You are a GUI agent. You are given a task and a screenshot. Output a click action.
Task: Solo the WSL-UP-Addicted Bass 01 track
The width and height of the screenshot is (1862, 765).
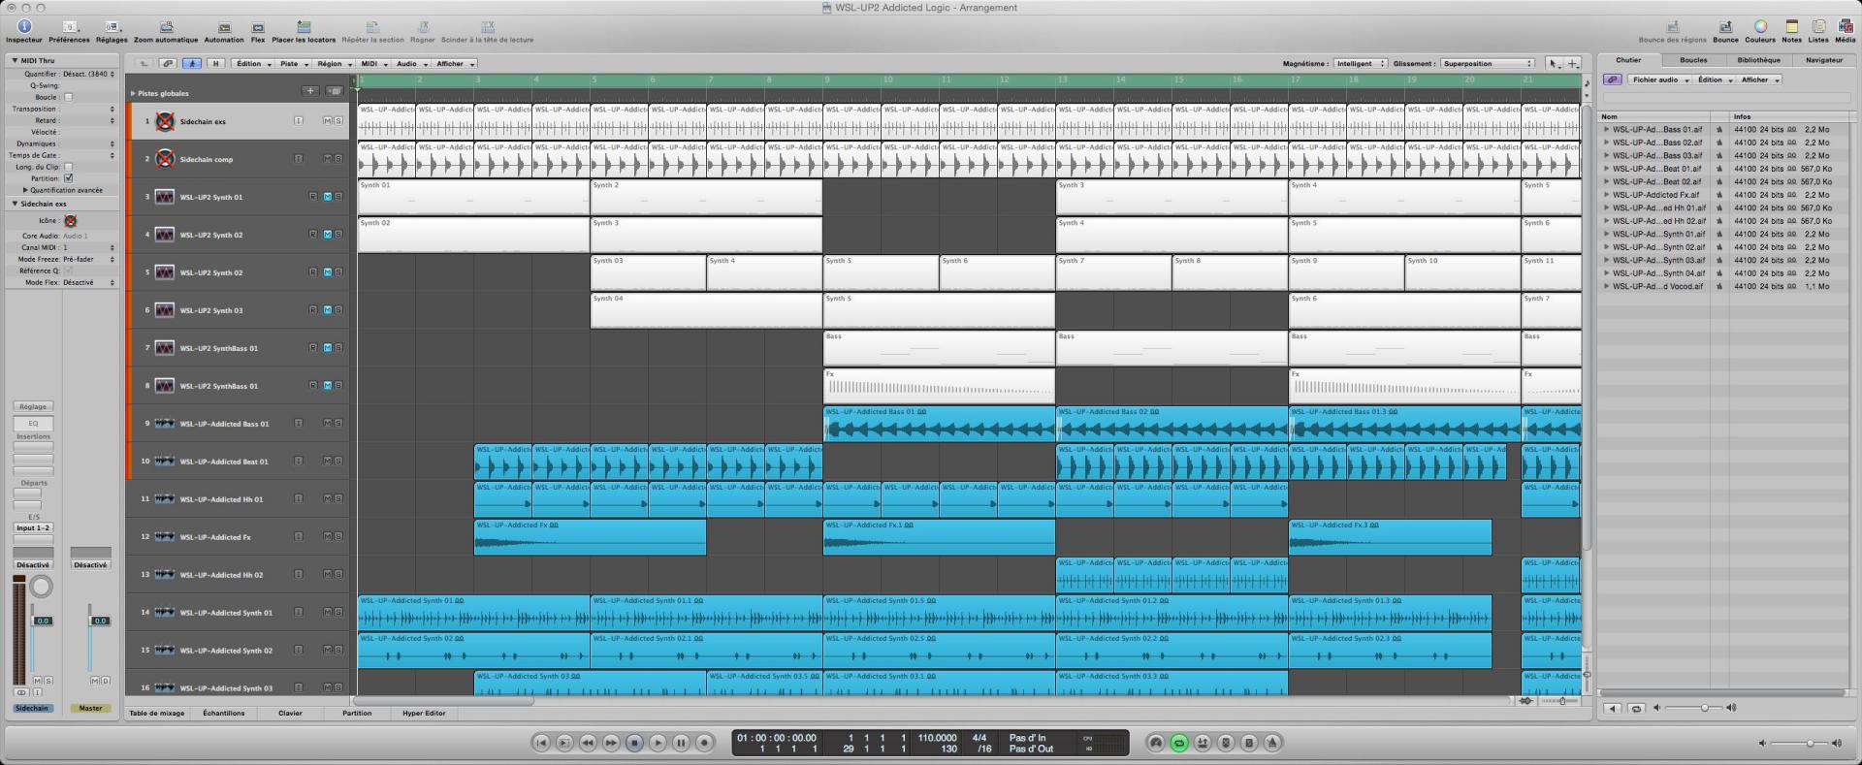coord(337,424)
